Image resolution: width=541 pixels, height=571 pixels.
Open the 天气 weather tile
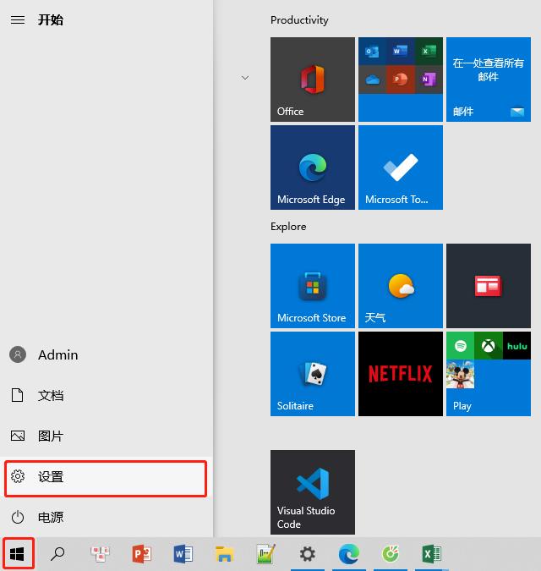[401, 286]
